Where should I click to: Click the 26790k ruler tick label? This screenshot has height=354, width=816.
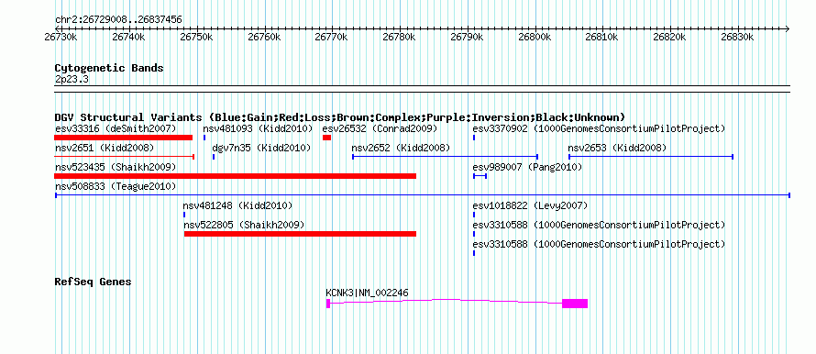click(468, 37)
